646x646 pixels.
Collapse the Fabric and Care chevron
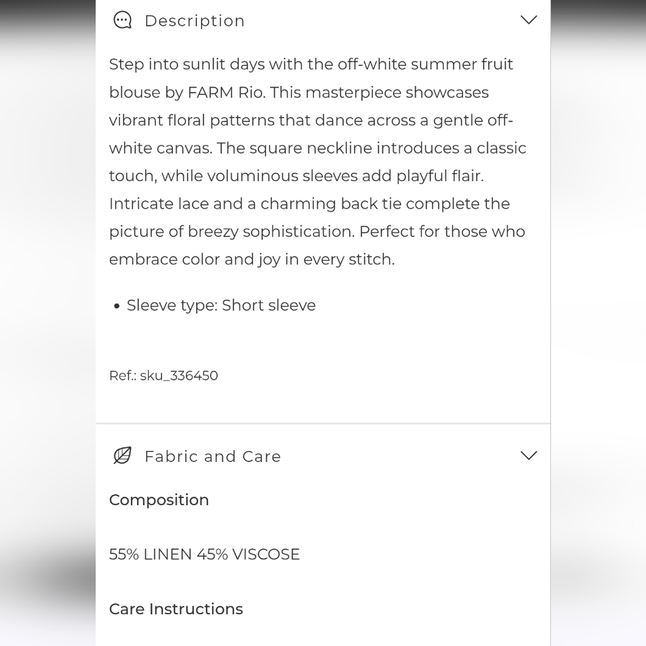[528, 455]
